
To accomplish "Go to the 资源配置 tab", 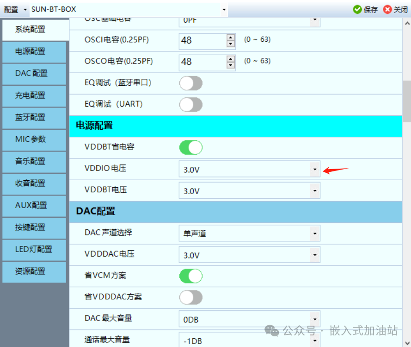I will pos(34,271).
